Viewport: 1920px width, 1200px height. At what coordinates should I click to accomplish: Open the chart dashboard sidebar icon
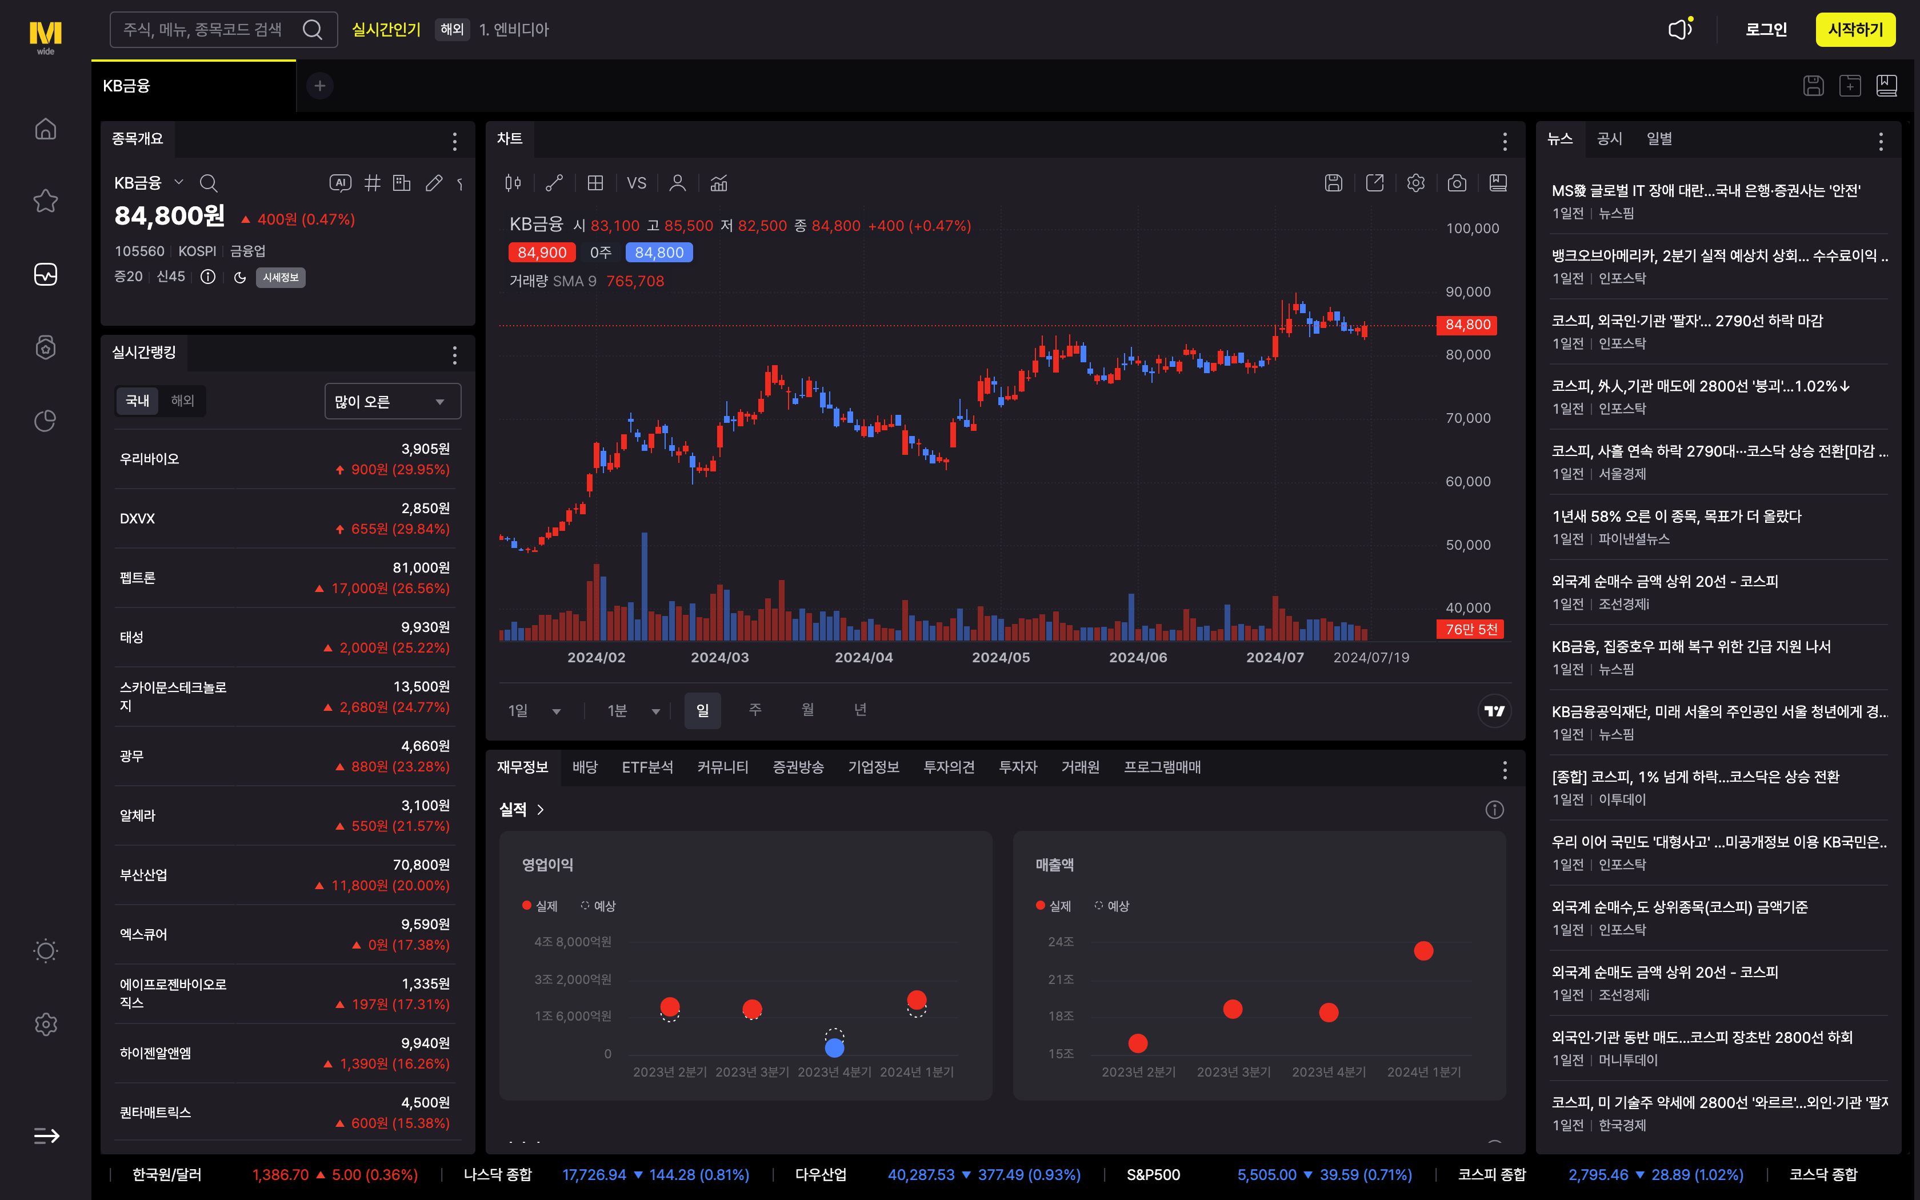(x=45, y=274)
